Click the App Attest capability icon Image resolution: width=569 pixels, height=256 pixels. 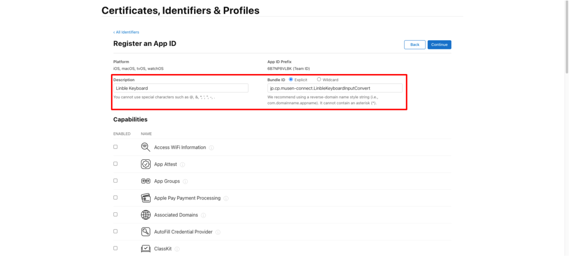pos(146,164)
